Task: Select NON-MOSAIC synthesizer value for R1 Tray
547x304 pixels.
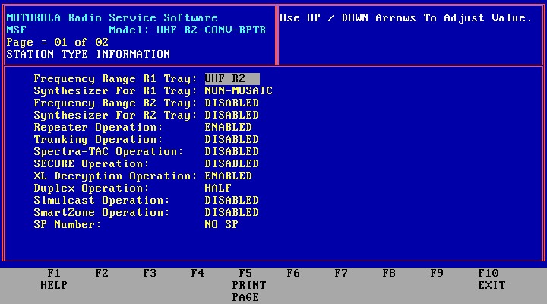Action: click(x=239, y=90)
